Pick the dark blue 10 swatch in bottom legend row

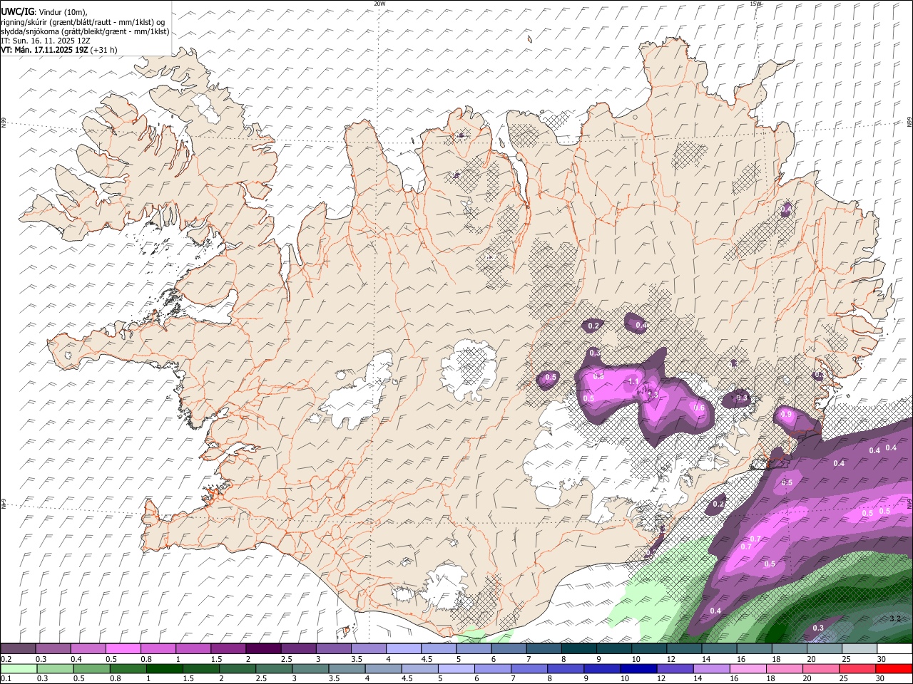pos(638,668)
